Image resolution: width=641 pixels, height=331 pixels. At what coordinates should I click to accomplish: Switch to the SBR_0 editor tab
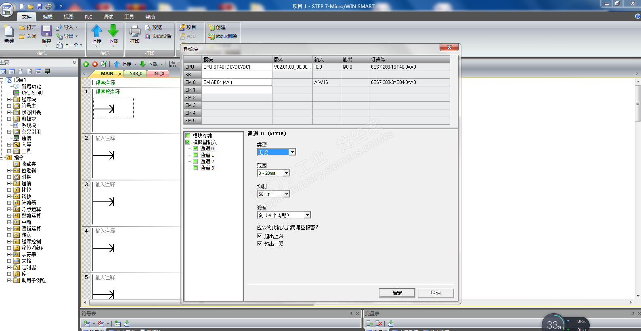[136, 73]
